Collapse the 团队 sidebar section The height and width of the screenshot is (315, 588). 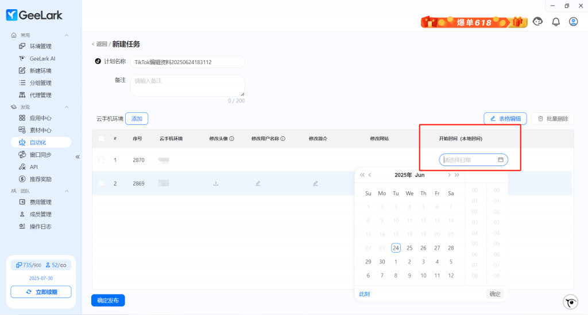(x=67, y=191)
